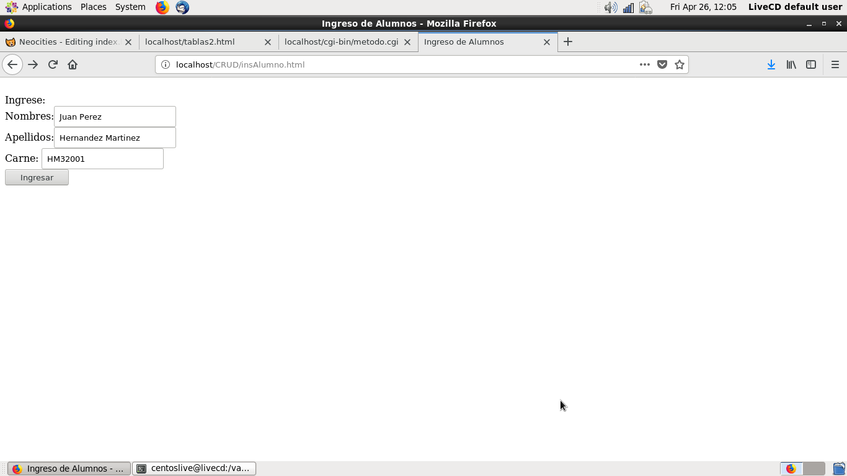Save page to Pocket icon
The image size is (847, 476).
pos(662,64)
